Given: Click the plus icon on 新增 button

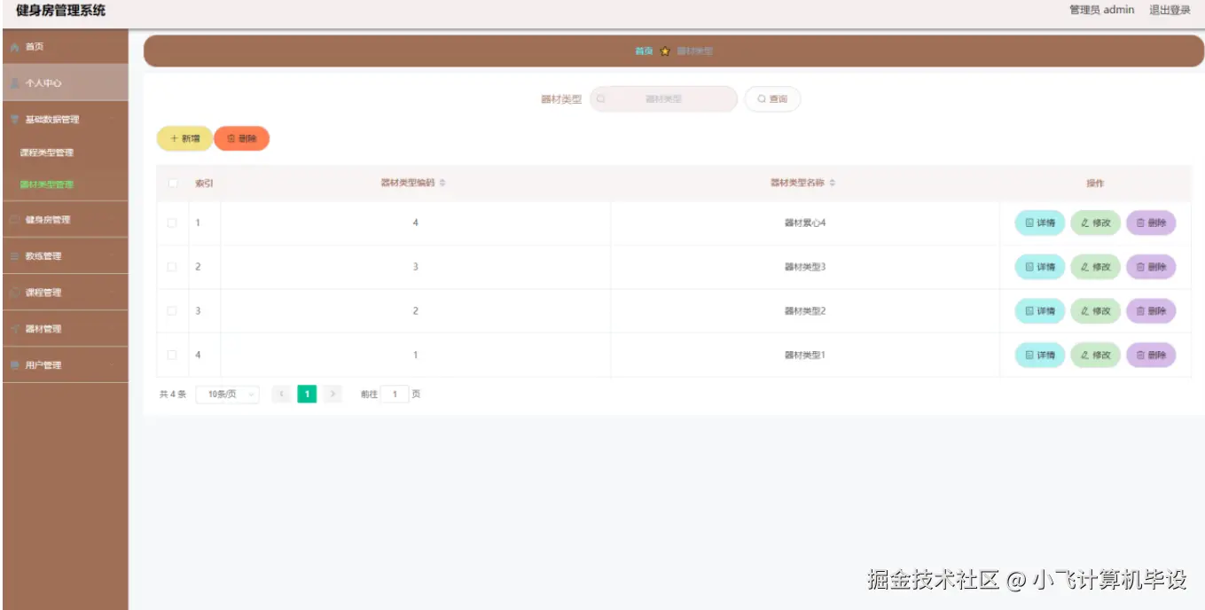Looking at the screenshot, I should coord(174,138).
